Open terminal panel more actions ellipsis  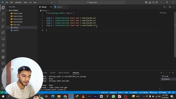166,73
